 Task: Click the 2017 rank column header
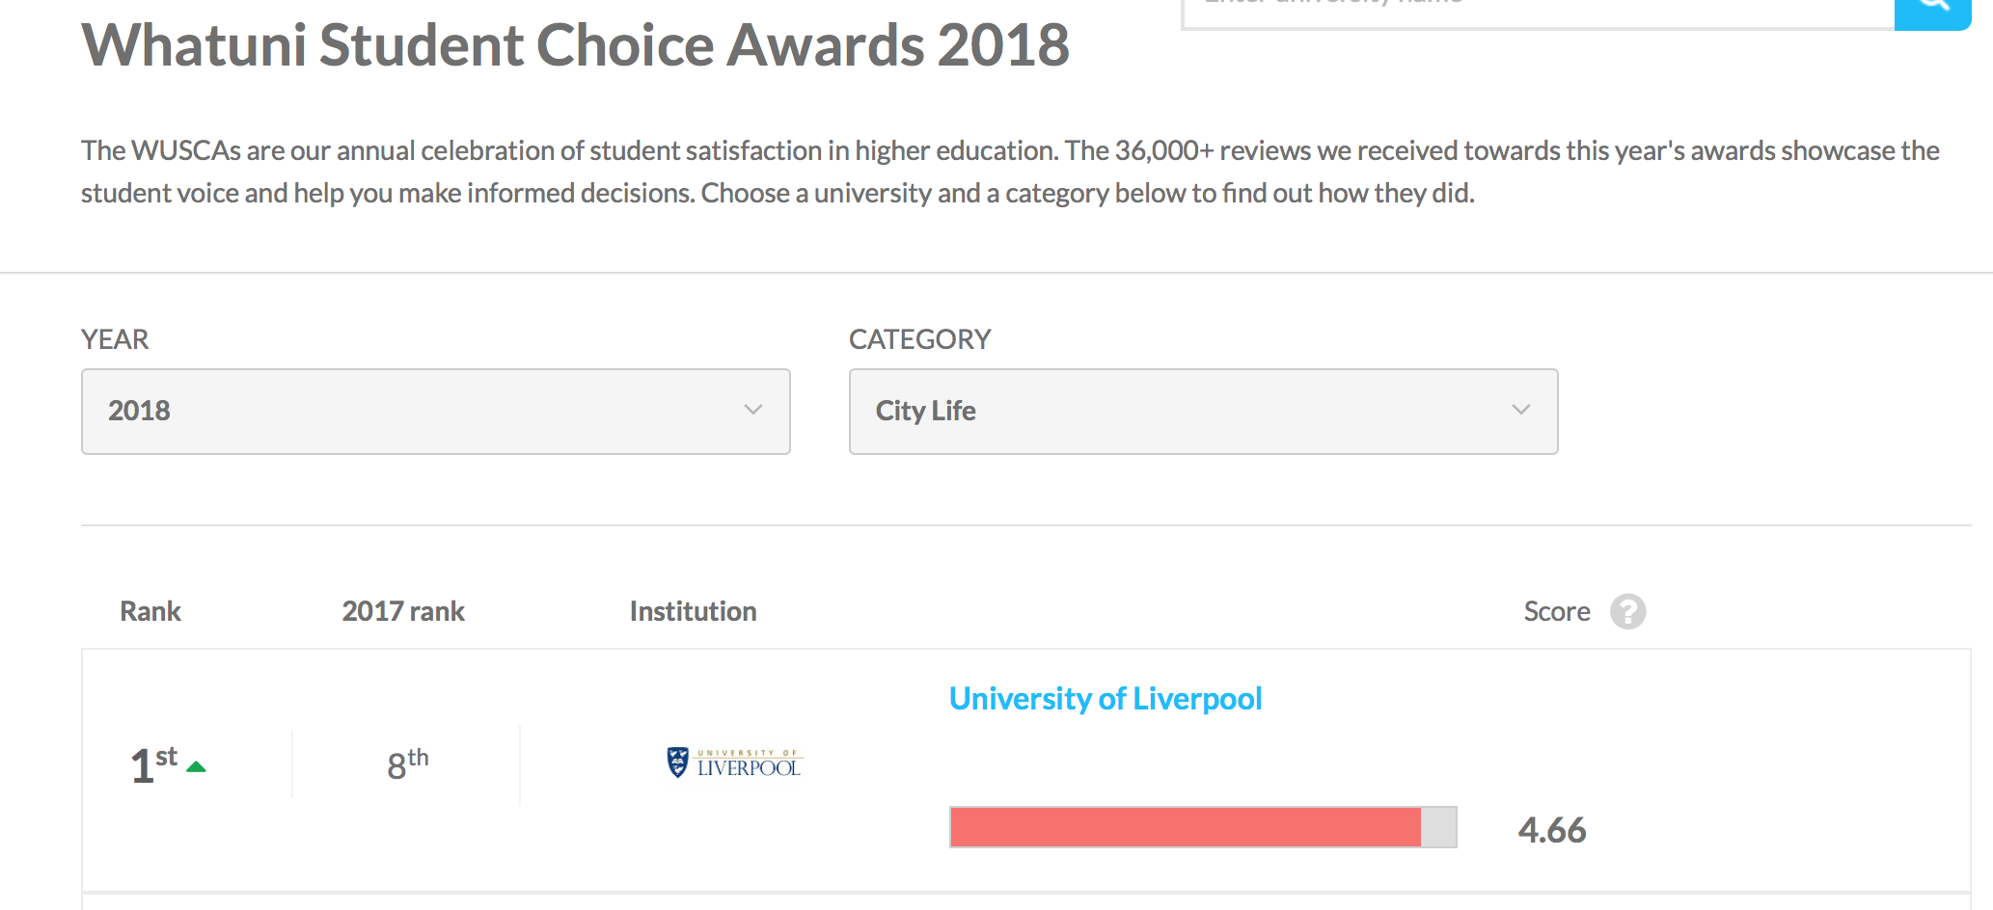(x=403, y=611)
